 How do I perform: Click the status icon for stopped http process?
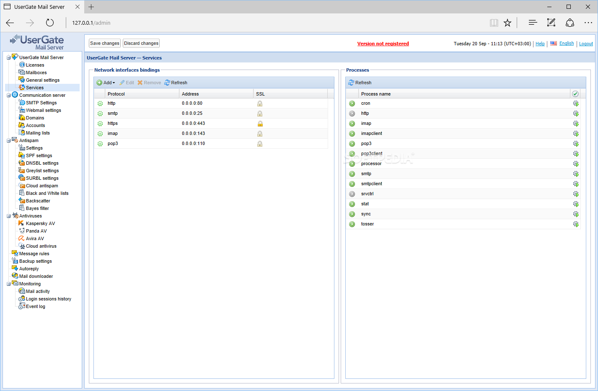point(352,114)
